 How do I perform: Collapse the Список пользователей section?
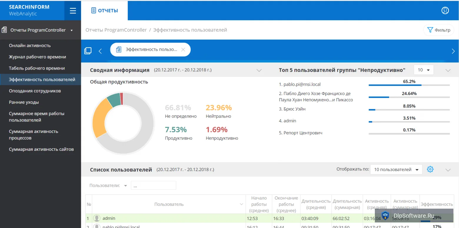pos(448,170)
